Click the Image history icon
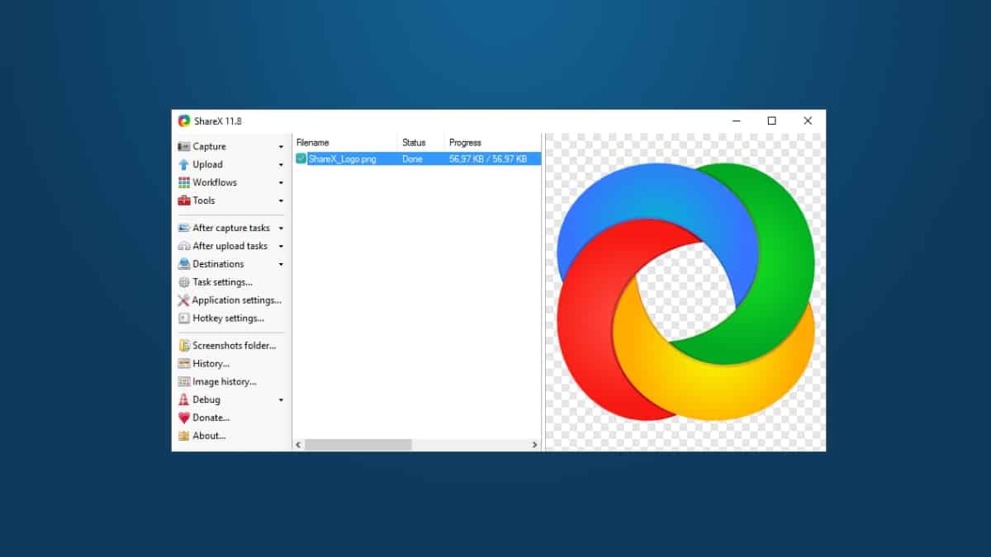The width and height of the screenshot is (991, 557). click(184, 382)
